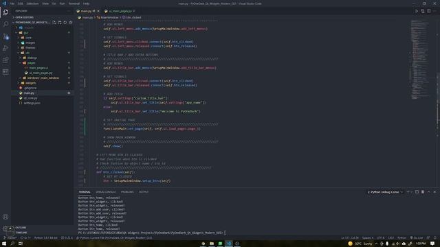The width and height of the screenshot is (440, 247).
Task: Open main_pages.ui in the file tree
Action: pos(42,68)
